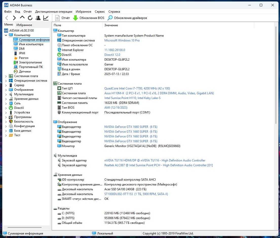Select Суммарная информация tree item
This screenshot has height=238, width=280.
31,39
